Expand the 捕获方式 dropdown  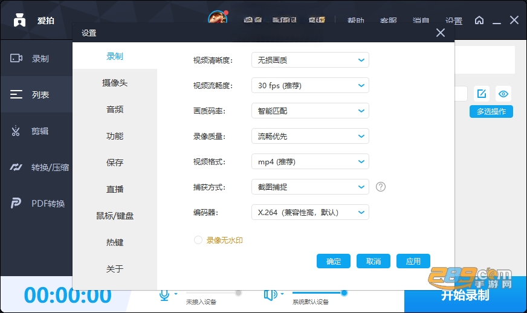[310, 187]
